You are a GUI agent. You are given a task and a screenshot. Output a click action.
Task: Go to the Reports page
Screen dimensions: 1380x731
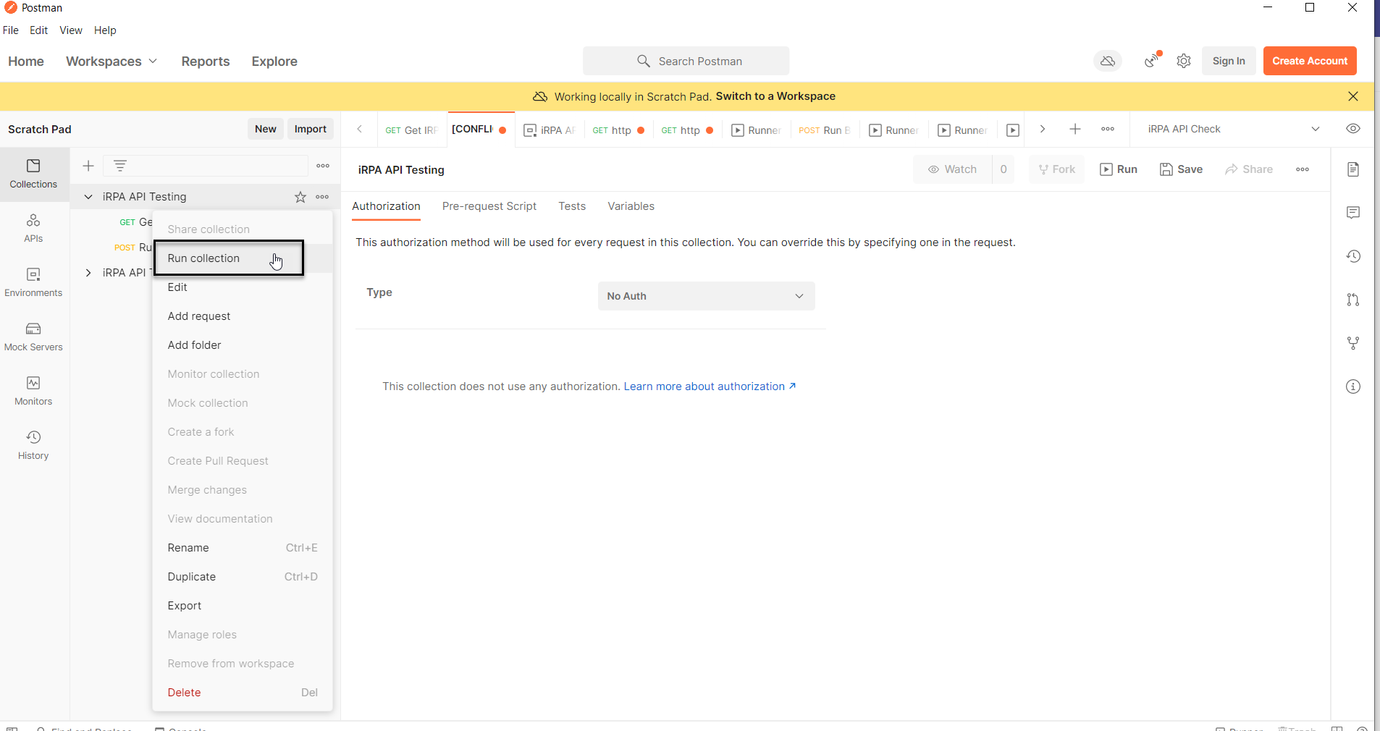(x=206, y=62)
